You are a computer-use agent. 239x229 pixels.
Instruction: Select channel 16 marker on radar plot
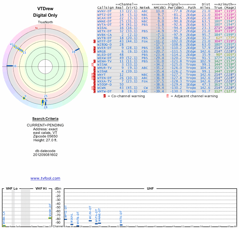click(10, 66)
